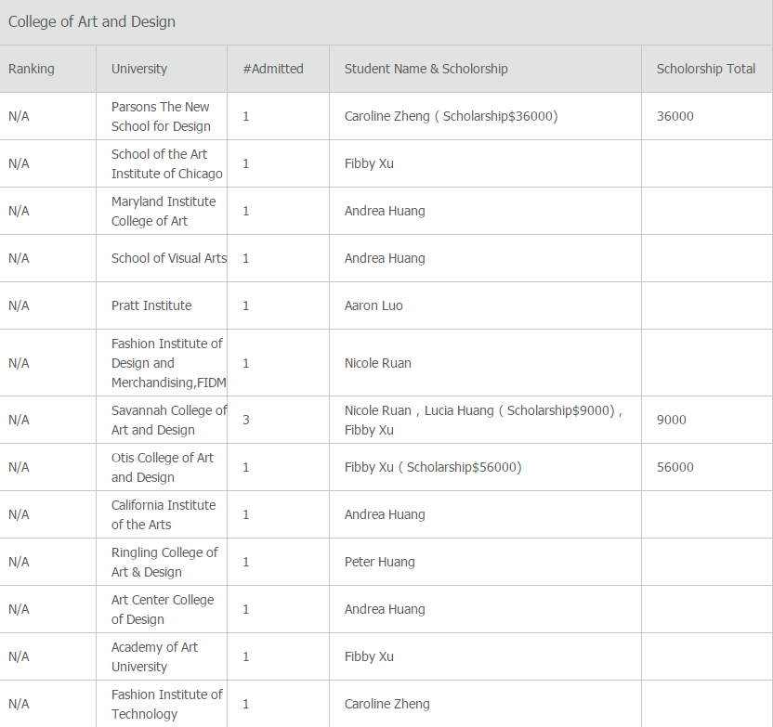
Task: Click Fibby Xu (Scholarship$56000) cell
Action: 433,467
